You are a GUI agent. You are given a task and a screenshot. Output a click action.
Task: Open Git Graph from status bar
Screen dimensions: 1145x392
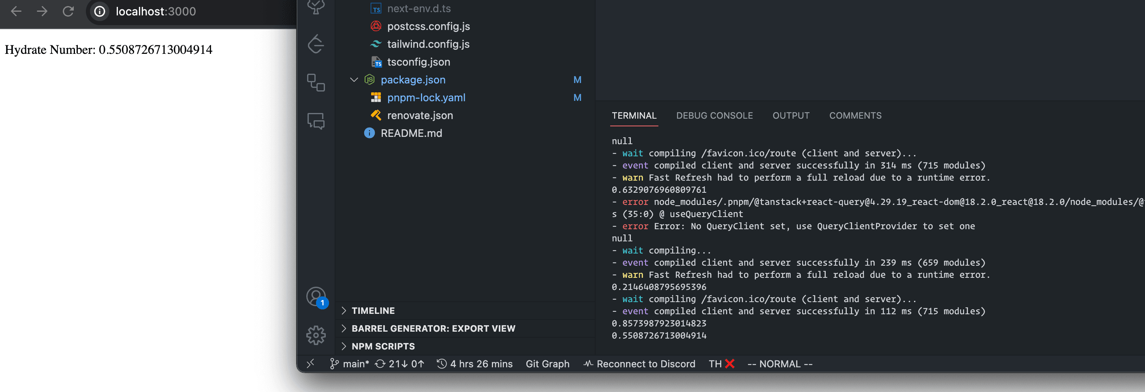(547, 364)
